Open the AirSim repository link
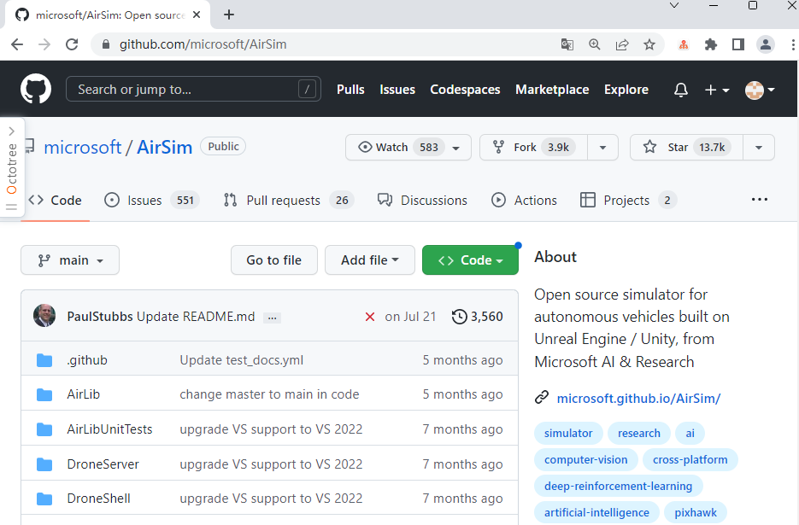799x525 pixels. [165, 147]
